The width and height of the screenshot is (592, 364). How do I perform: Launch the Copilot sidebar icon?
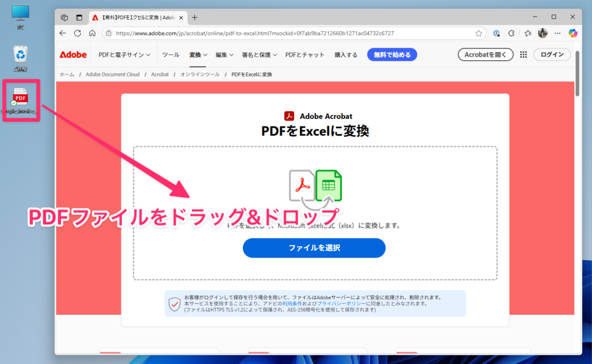click(573, 33)
